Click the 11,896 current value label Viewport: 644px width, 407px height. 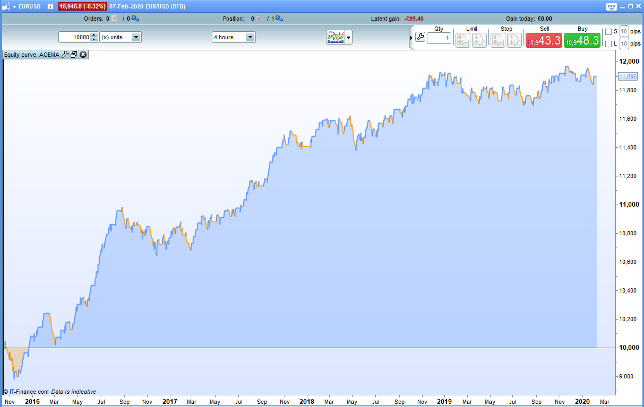click(628, 76)
